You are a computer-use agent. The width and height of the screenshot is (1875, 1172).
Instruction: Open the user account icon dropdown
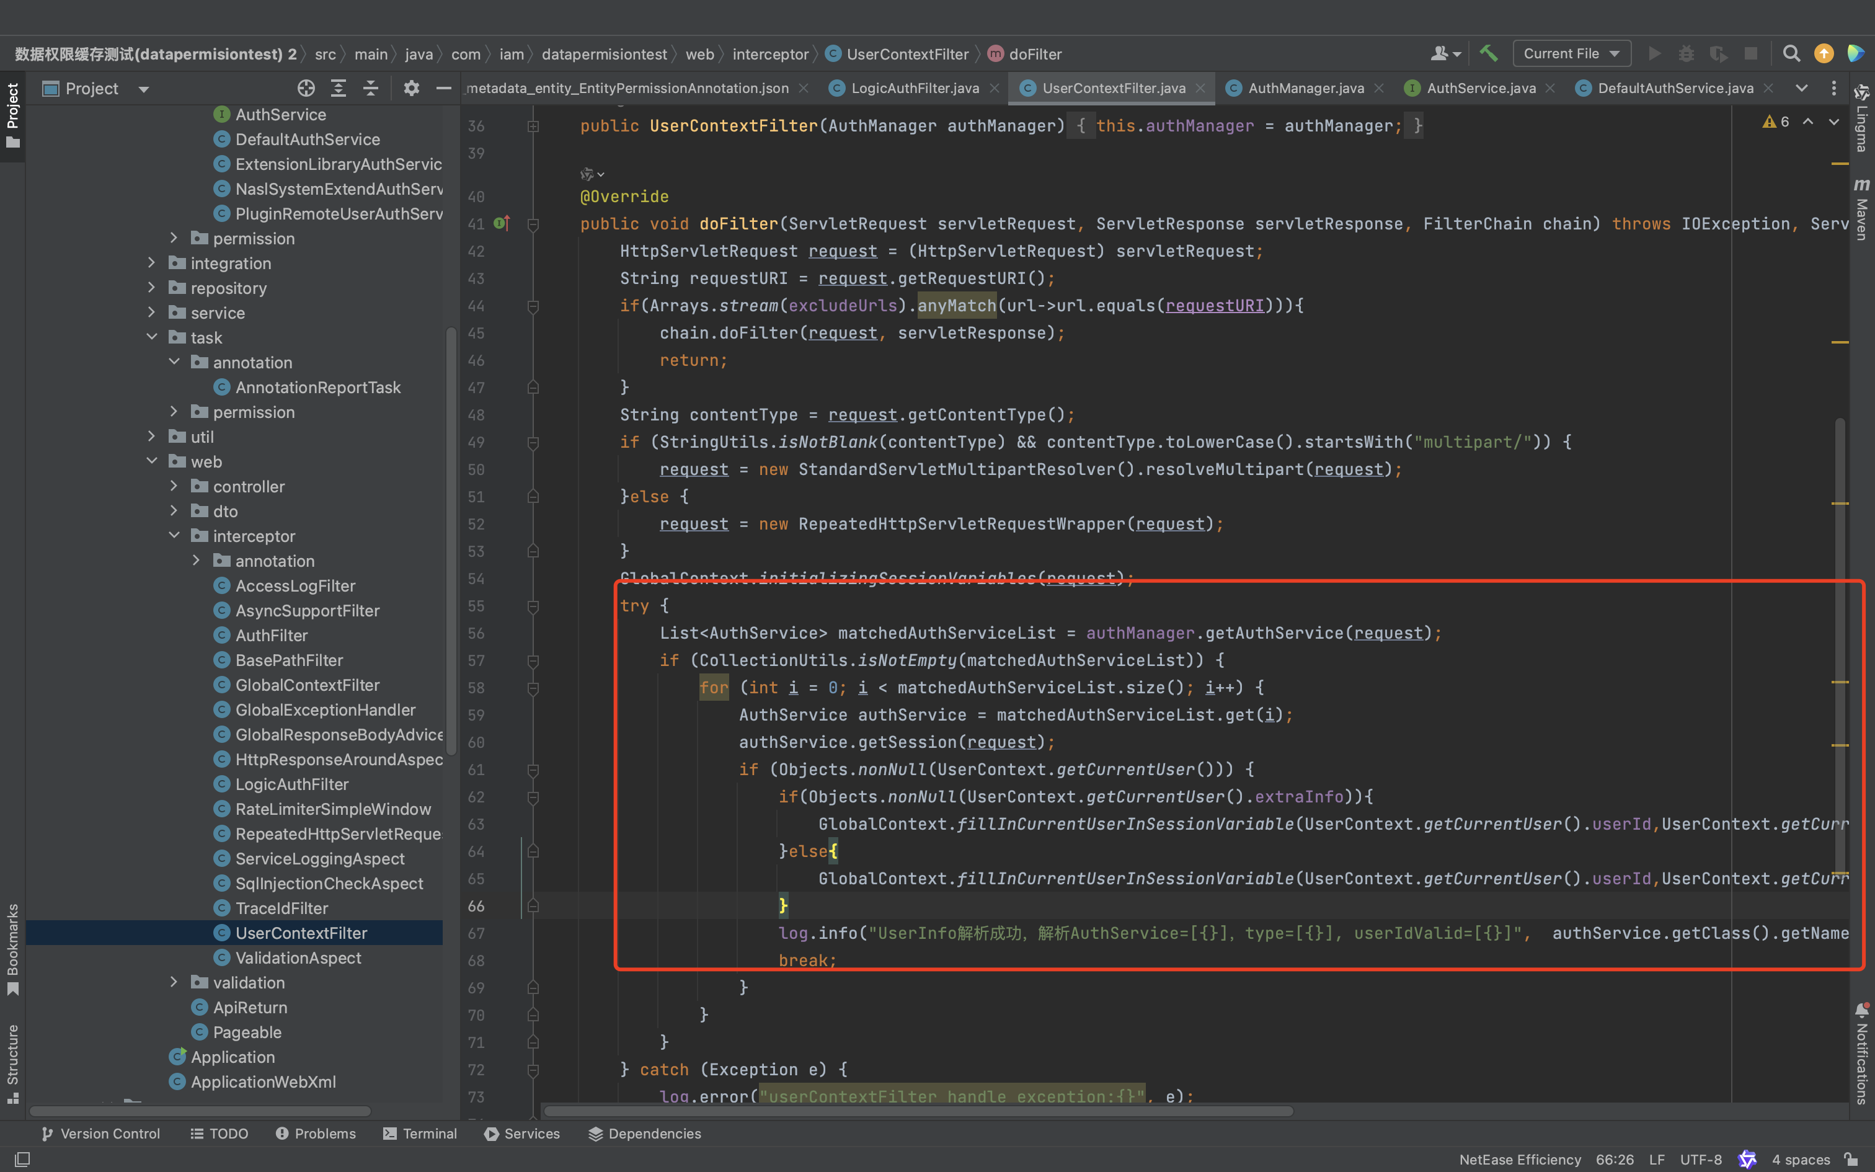pos(1446,53)
